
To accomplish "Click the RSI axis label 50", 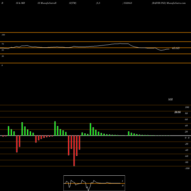I will [x=3, y=50].
